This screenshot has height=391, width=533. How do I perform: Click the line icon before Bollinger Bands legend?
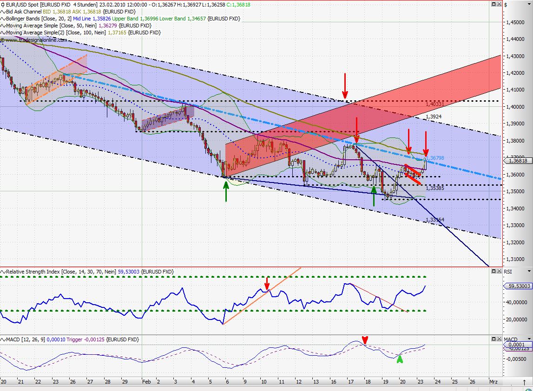coord(3,19)
